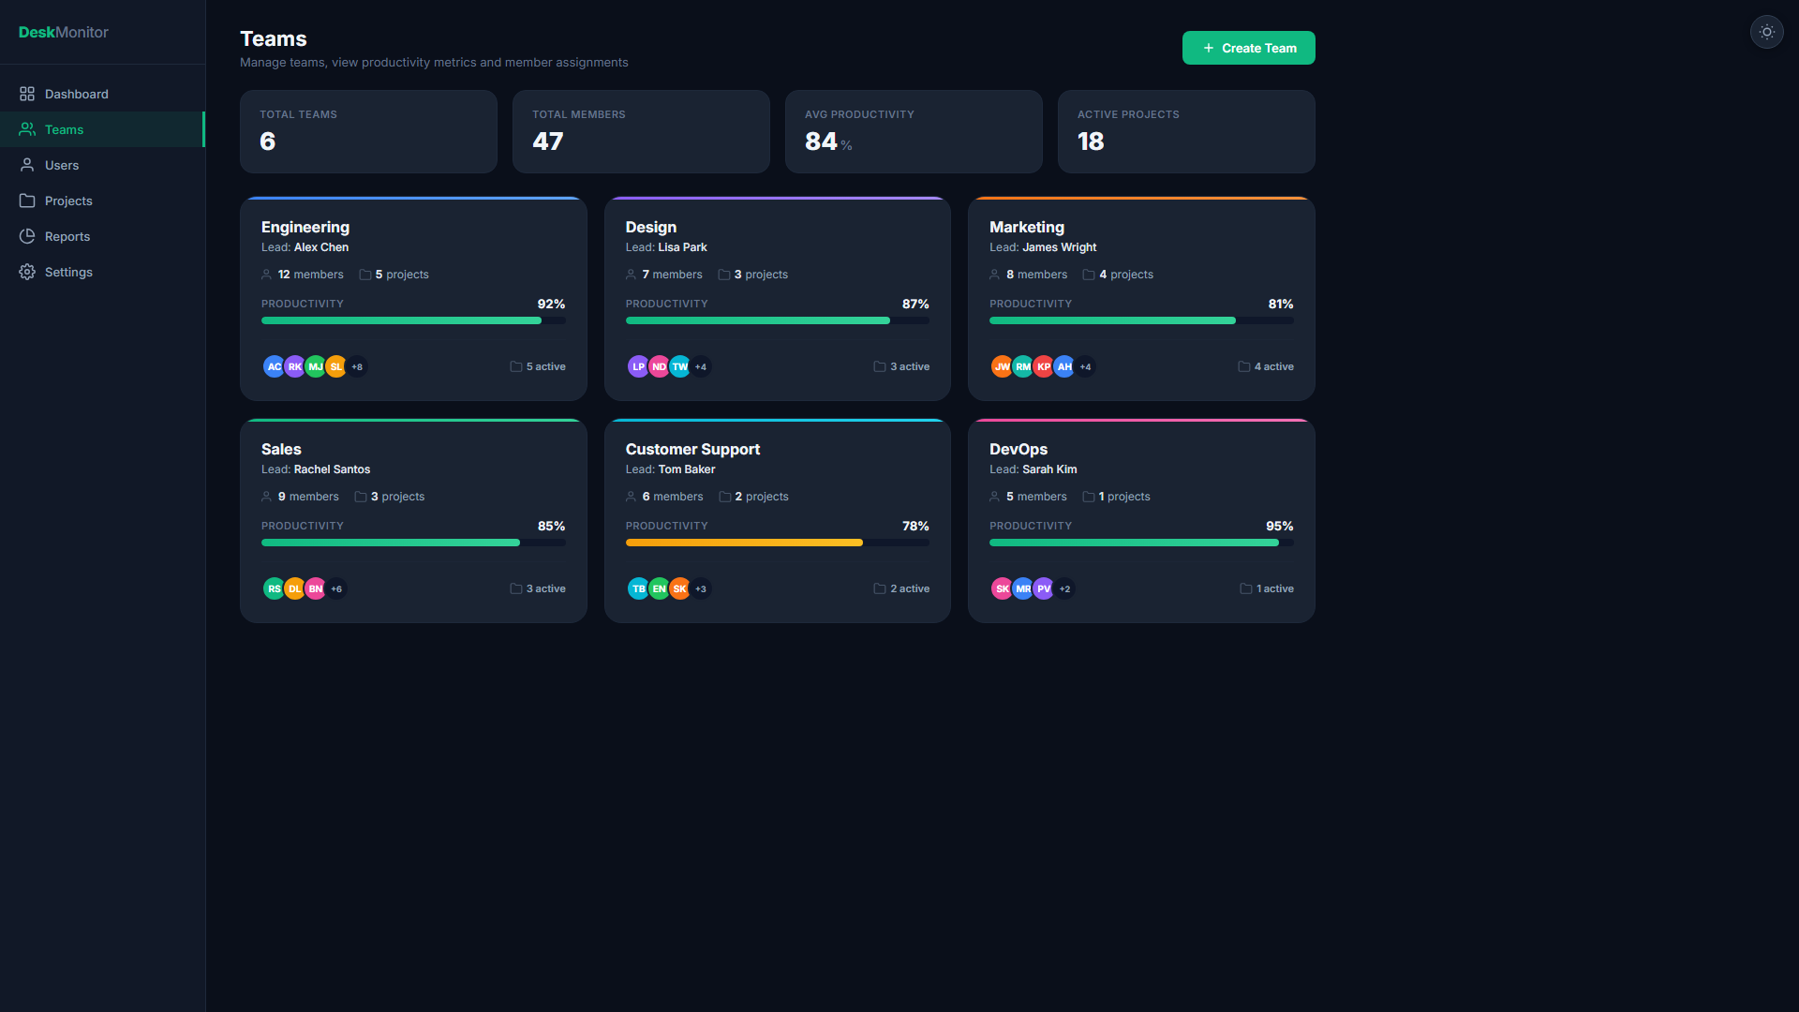Click the Active Projects stat card
The width and height of the screenshot is (1799, 1012).
[x=1186, y=131]
